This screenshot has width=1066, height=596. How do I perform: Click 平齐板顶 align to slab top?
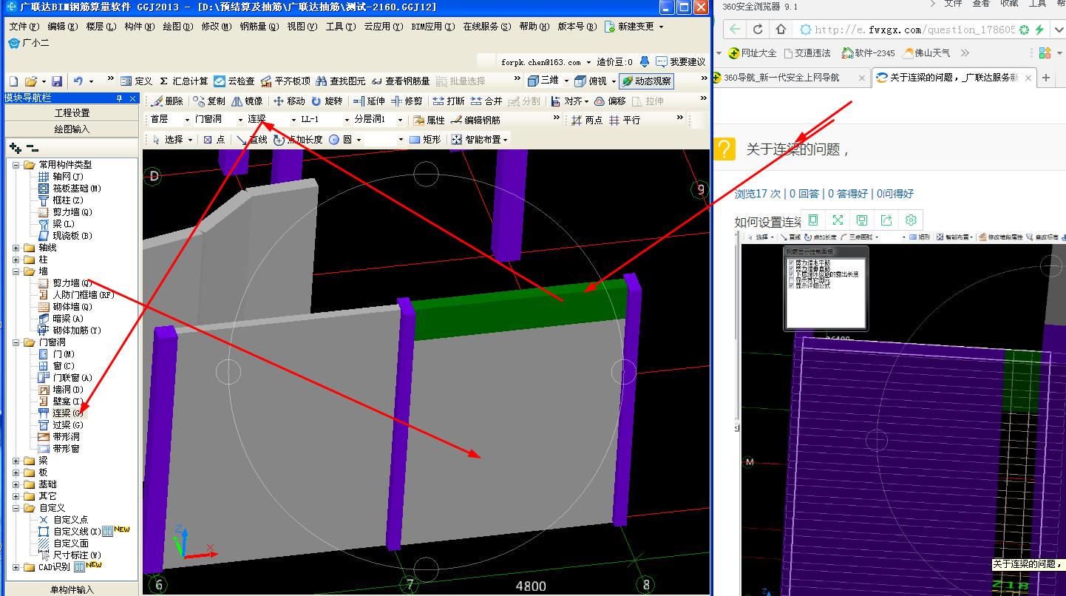pos(285,81)
